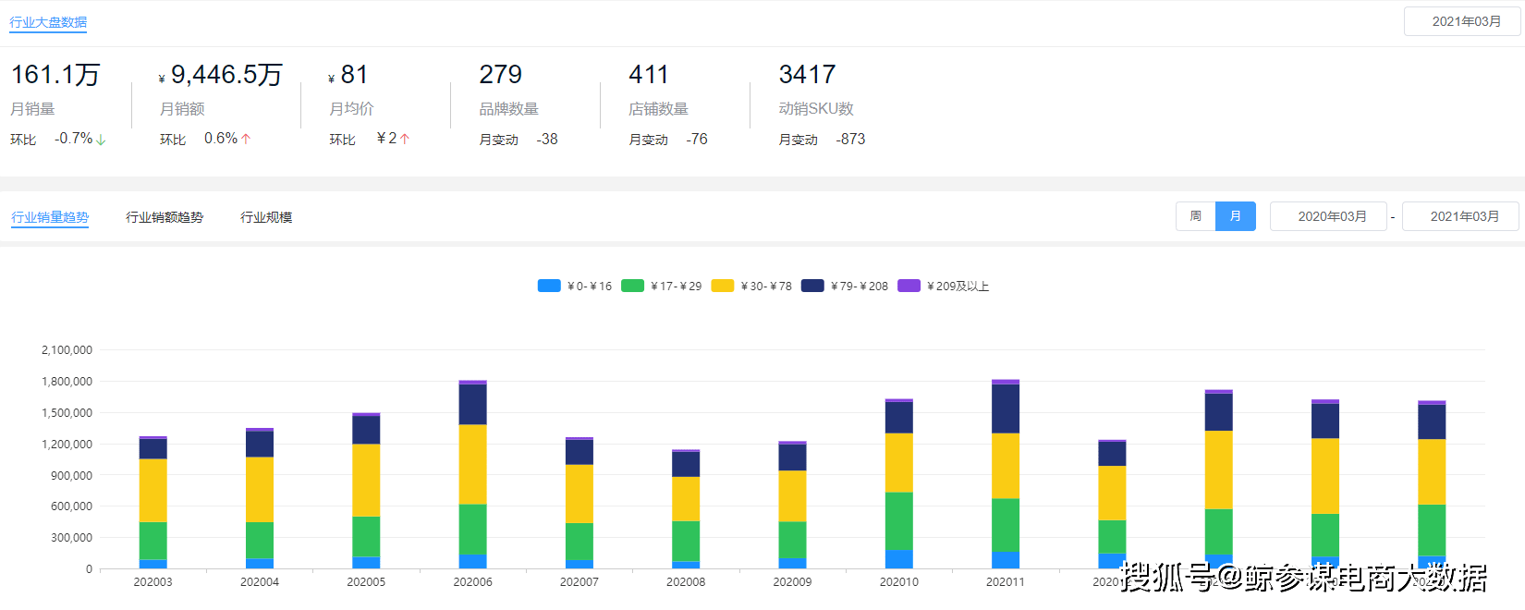Click the 月销额 label
The height and width of the screenshot is (610, 1525).
[x=182, y=109]
